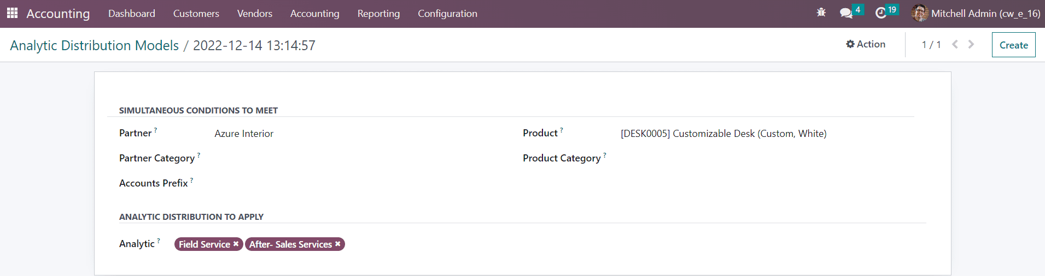Open the Action dropdown menu

coord(866,44)
